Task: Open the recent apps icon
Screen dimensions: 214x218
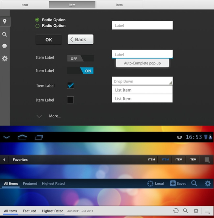Action: [39, 137]
